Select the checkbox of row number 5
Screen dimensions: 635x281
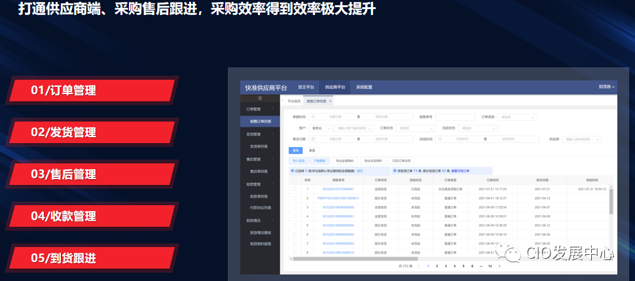[295, 225]
